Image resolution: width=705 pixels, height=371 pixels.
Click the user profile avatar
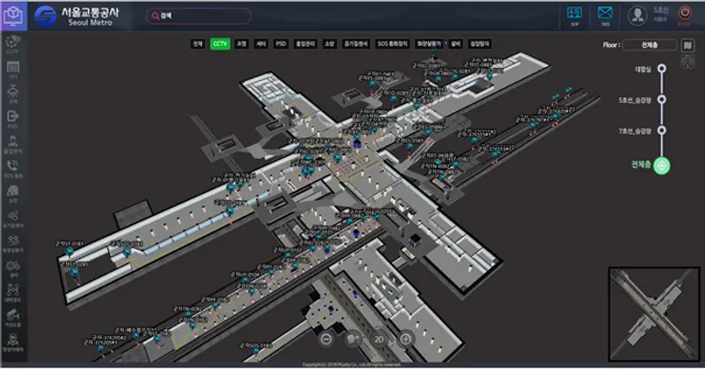pos(637,15)
